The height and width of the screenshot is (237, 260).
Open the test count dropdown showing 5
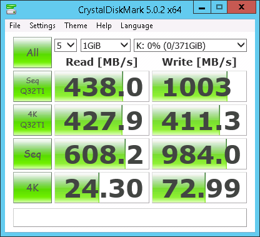point(66,45)
